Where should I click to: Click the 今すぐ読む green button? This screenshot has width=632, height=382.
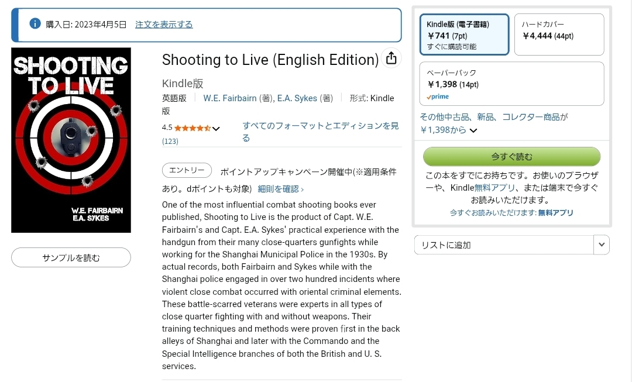tap(511, 156)
